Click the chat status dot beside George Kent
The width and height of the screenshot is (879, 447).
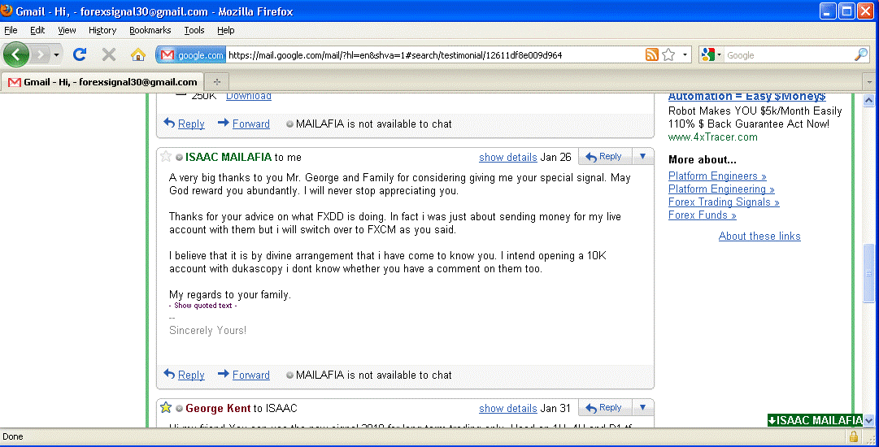179,408
